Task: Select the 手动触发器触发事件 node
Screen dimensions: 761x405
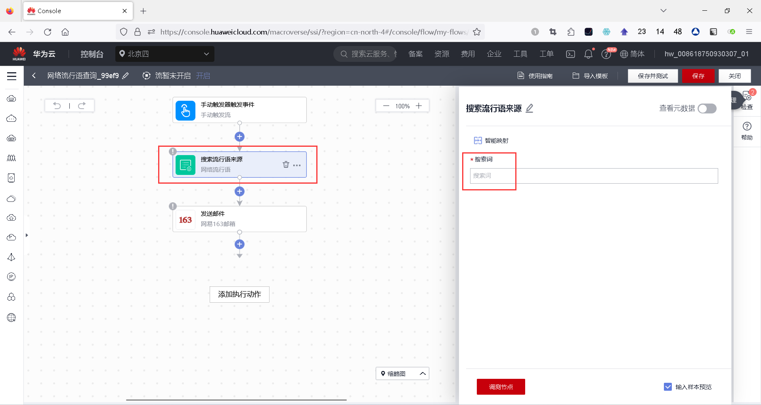Action: point(239,110)
